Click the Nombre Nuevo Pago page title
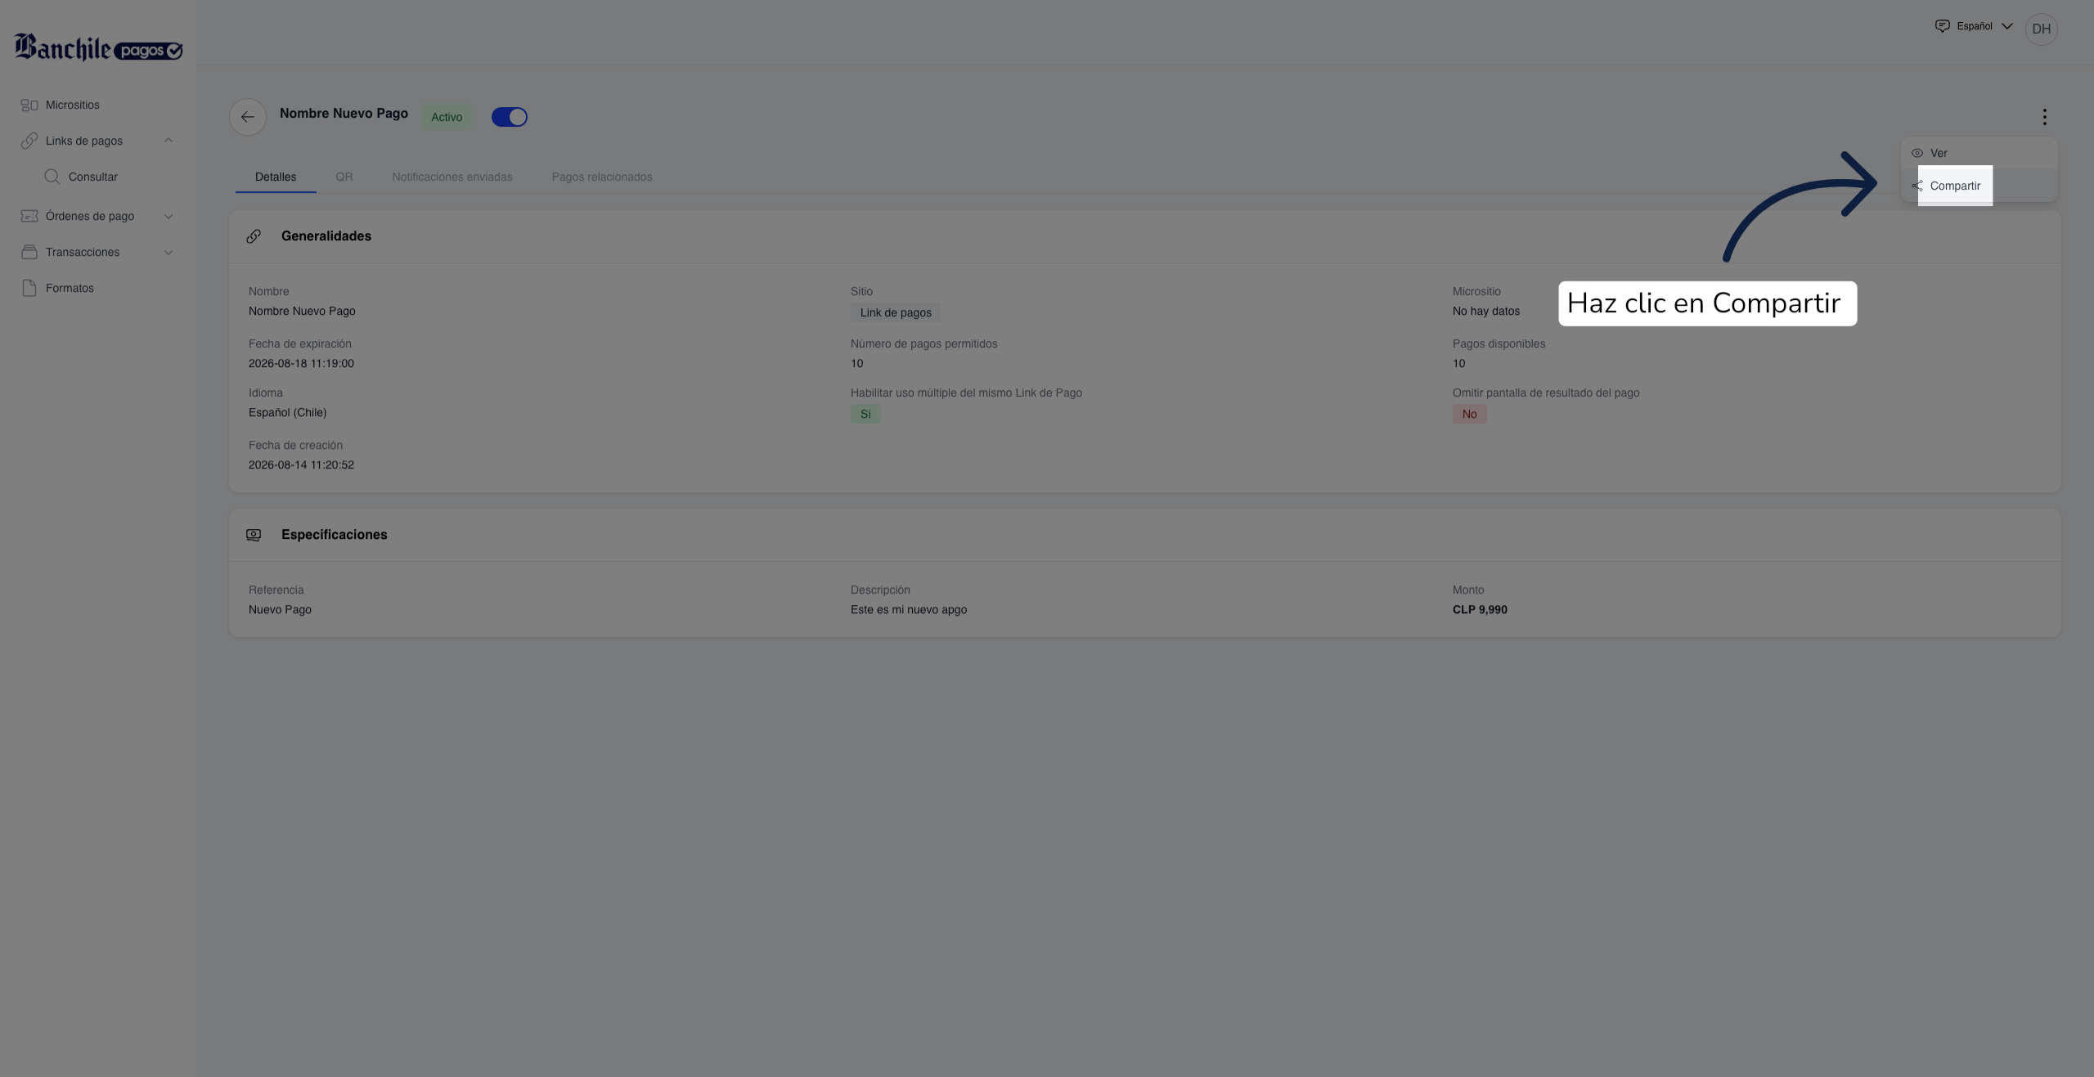Screen dimensions: 2094x1077 [x=344, y=113]
